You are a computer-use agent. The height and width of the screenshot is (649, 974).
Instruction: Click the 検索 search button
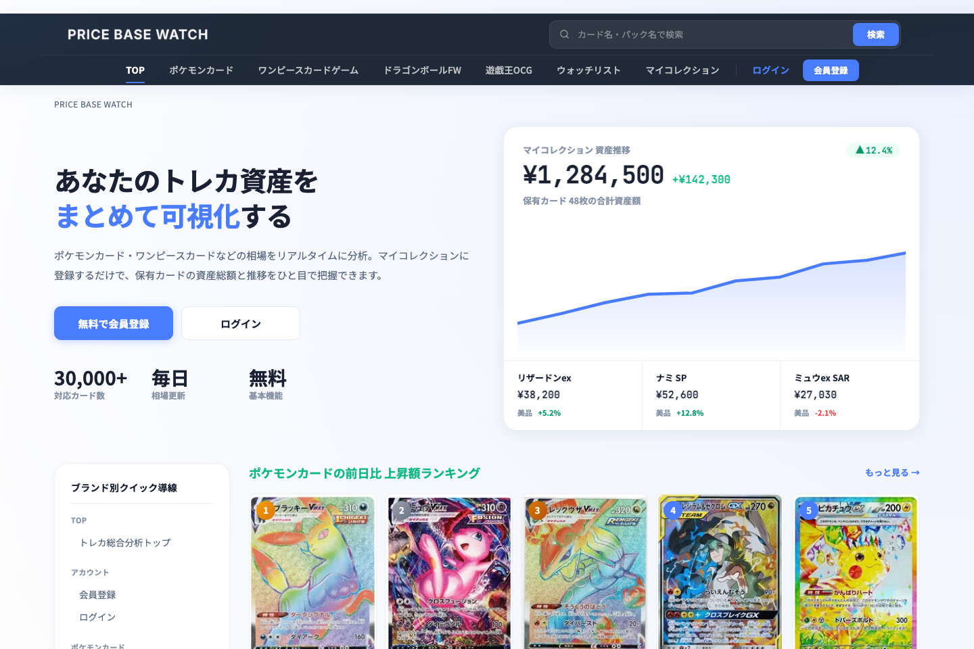coord(876,34)
